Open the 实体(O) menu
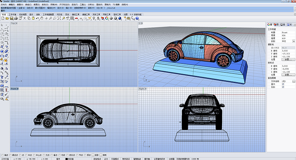296x160 pixels. [x=45, y=4]
